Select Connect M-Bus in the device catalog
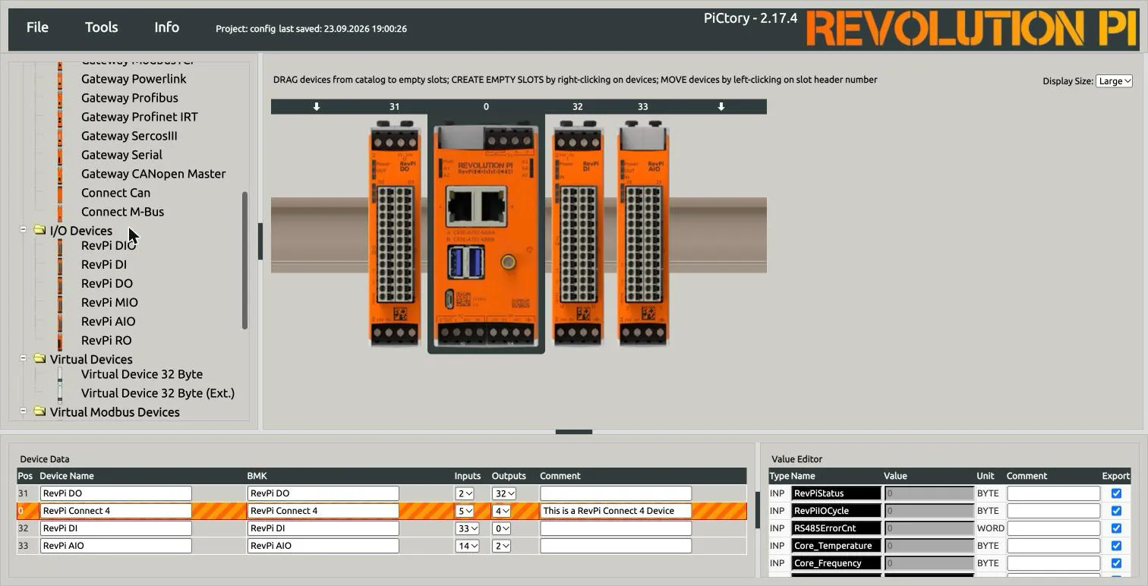Screen dimensions: 1148x586 tap(122, 212)
